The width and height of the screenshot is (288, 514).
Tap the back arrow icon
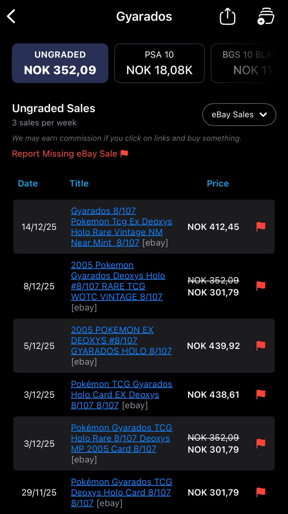tap(12, 16)
